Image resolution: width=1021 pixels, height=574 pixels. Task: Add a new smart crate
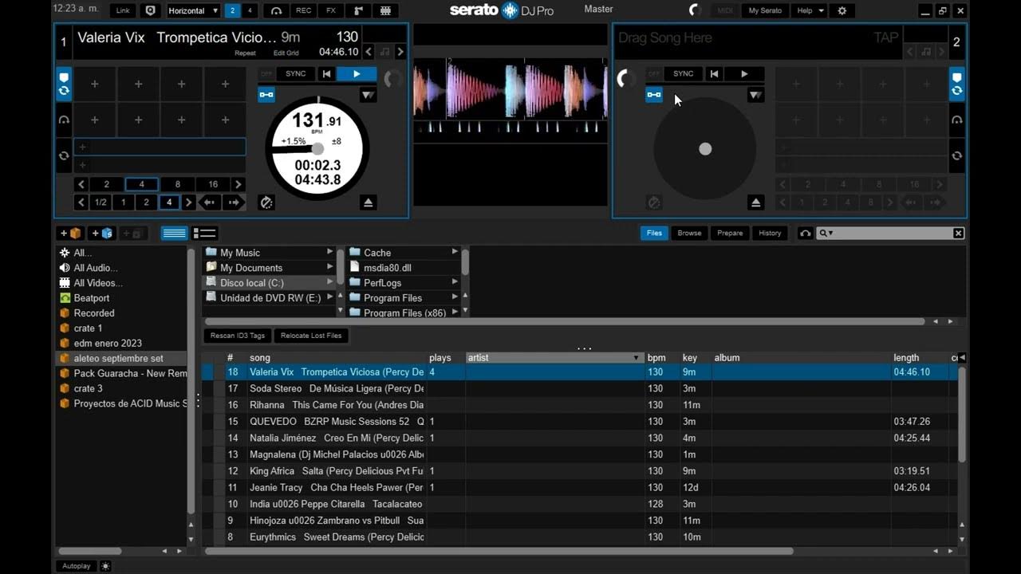pyautogui.click(x=102, y=233)
